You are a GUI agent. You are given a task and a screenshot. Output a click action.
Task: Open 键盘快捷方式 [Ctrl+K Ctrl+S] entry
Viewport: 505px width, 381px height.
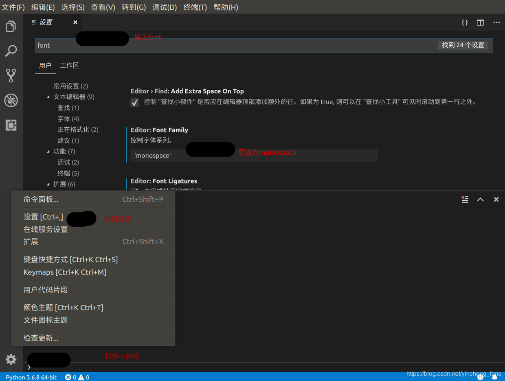[x=94, y=259]
